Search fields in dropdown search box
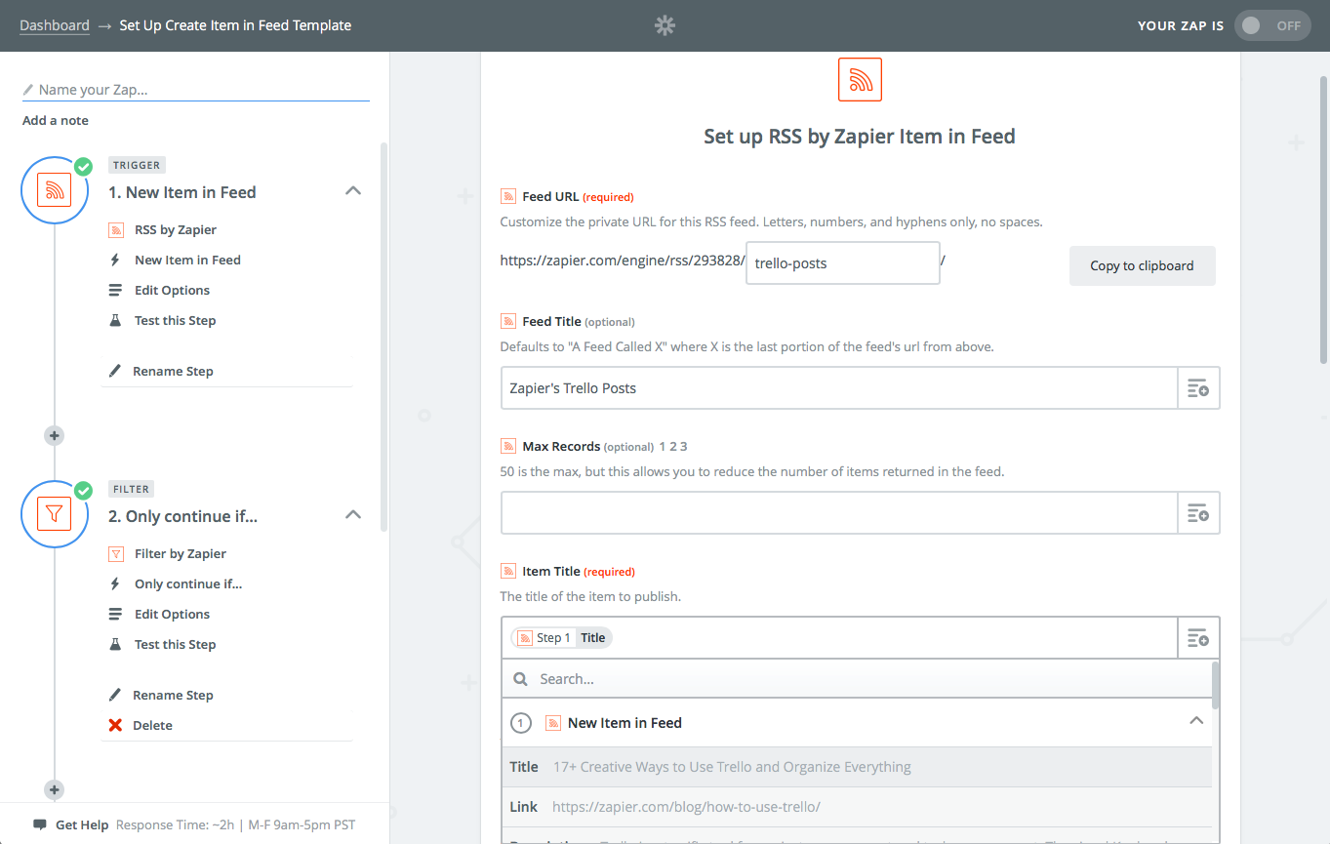Image resolution: width=1330 pixels, height=844 pixels. point(856,679)
